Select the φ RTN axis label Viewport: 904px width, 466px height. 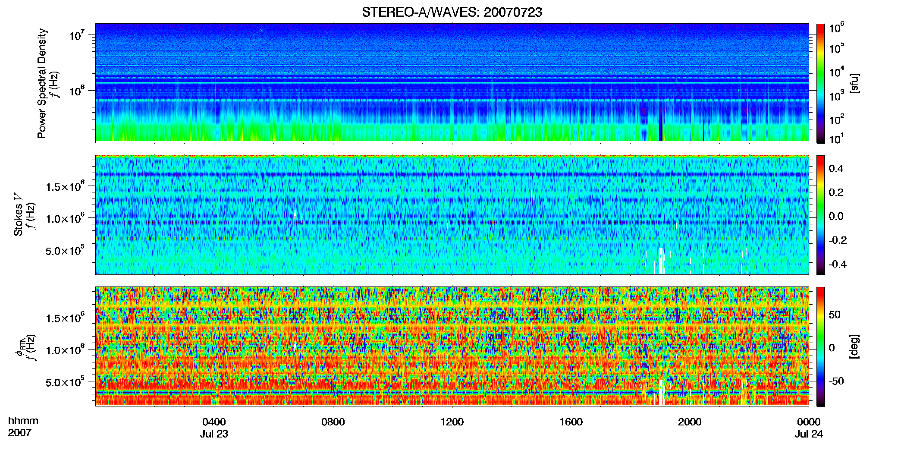pos(20,348)
